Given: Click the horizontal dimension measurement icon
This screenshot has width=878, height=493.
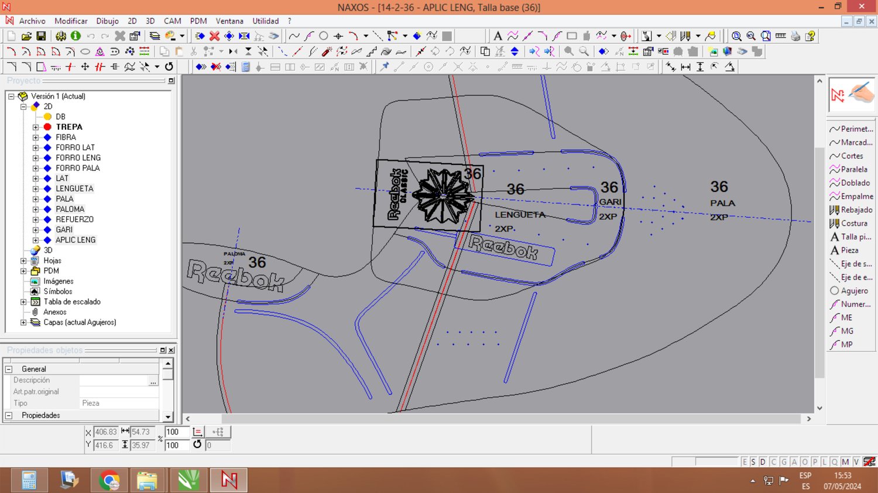Looking at the screenshot, I should point(685,67).
